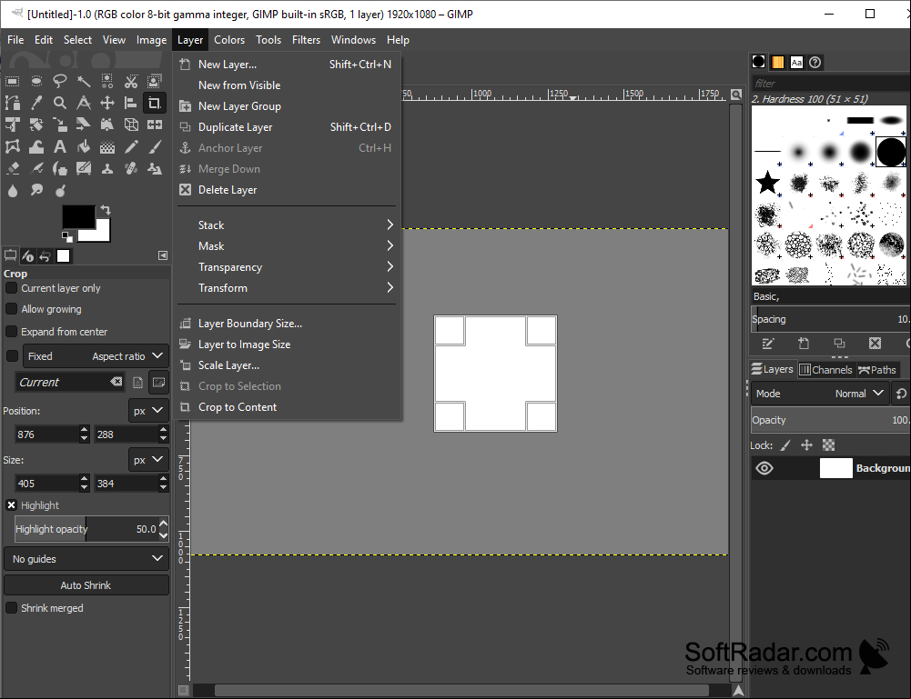
Task: Open the Size unit px dropdown
Action: [x=148, y=460]
